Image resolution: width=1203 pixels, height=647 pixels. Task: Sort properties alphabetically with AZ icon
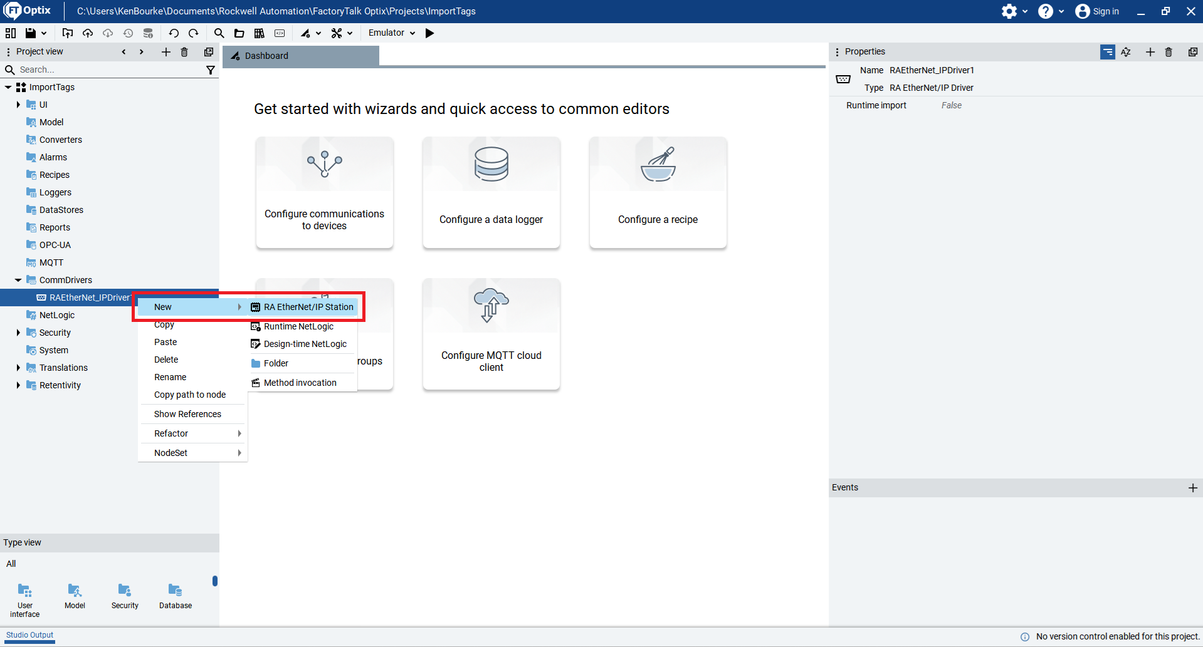coord(1126,52)
